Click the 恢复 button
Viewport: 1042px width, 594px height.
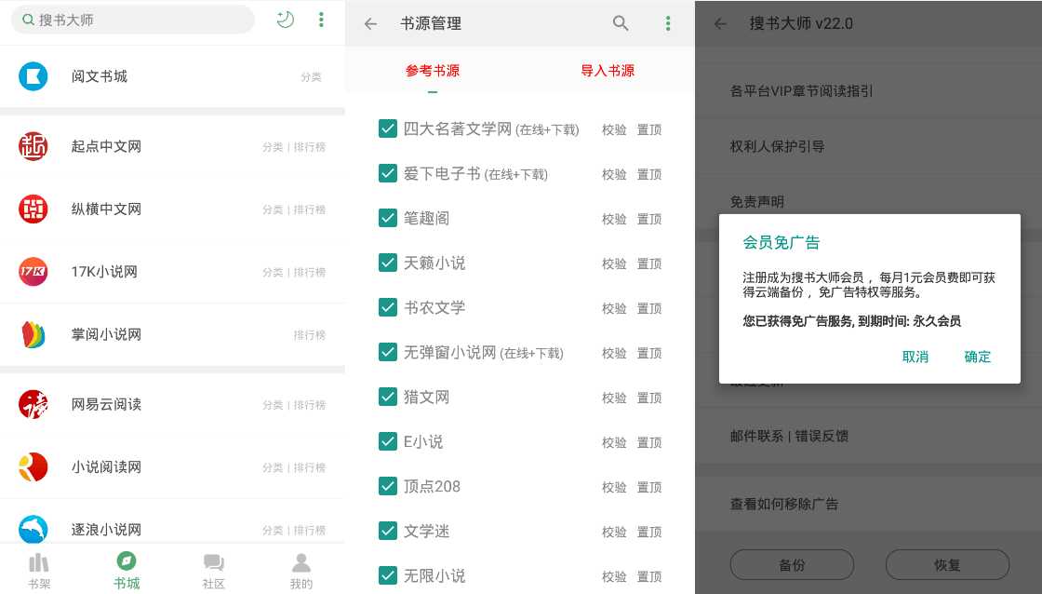(948, 565)
